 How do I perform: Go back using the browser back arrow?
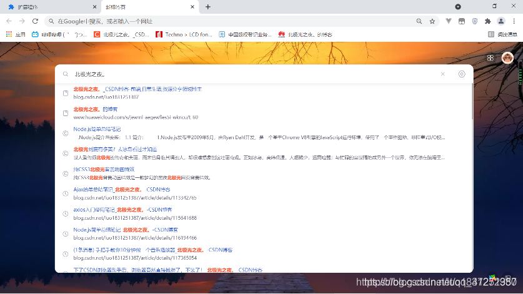pyautogui.click(x=9, y=21)
